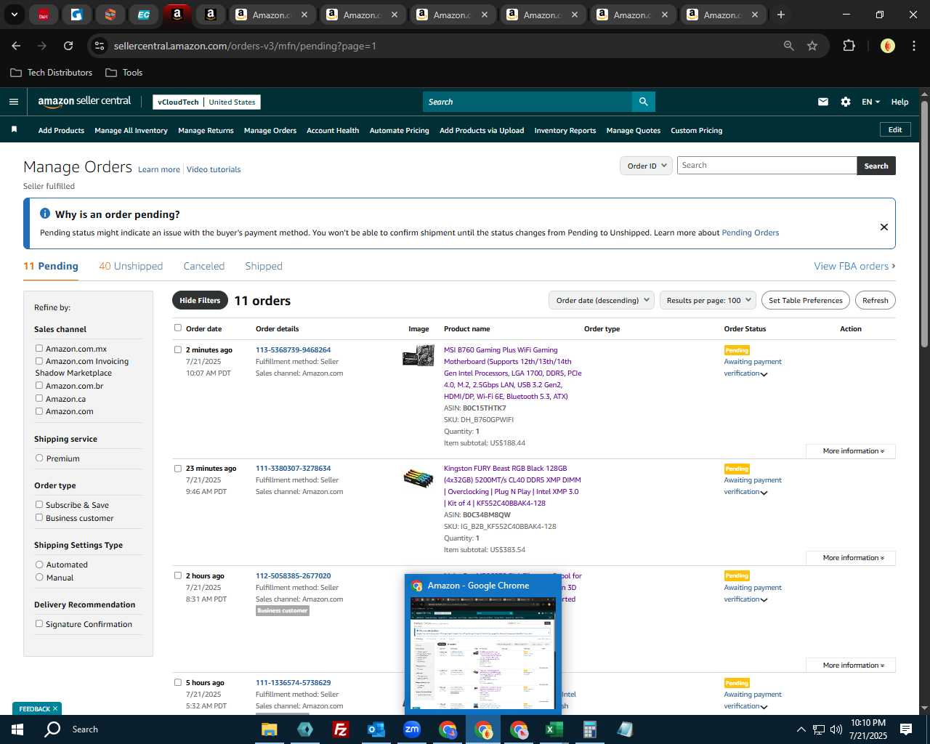930x744 pixels.
Task: Check the Amazon.com sales channel filter
Action: (39, 411)
